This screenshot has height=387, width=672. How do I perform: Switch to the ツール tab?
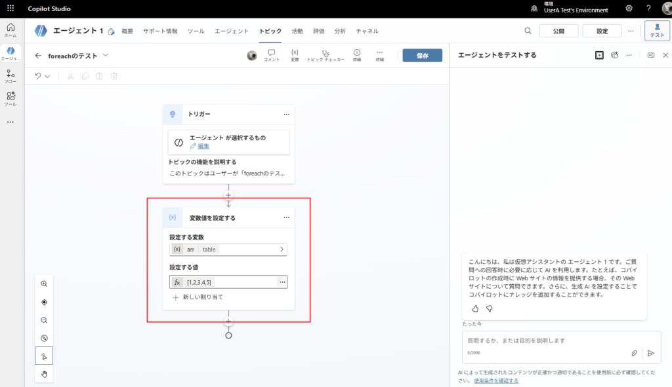click(196, 31)
